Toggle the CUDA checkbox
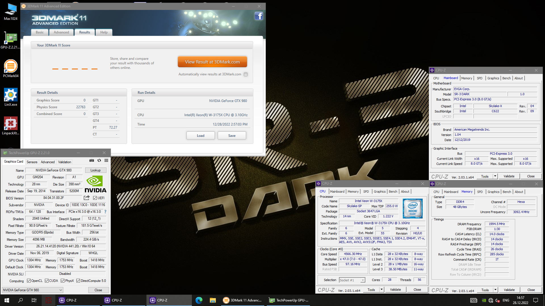This screenshot has width=545, height=306. [47, 281]
